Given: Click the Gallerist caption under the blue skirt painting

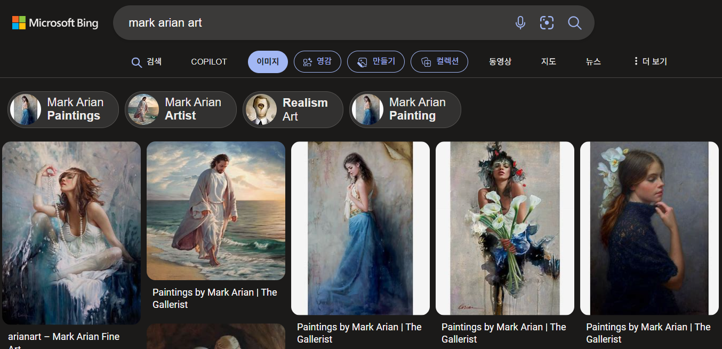Looking at the screenshot, I should point(359,333).
